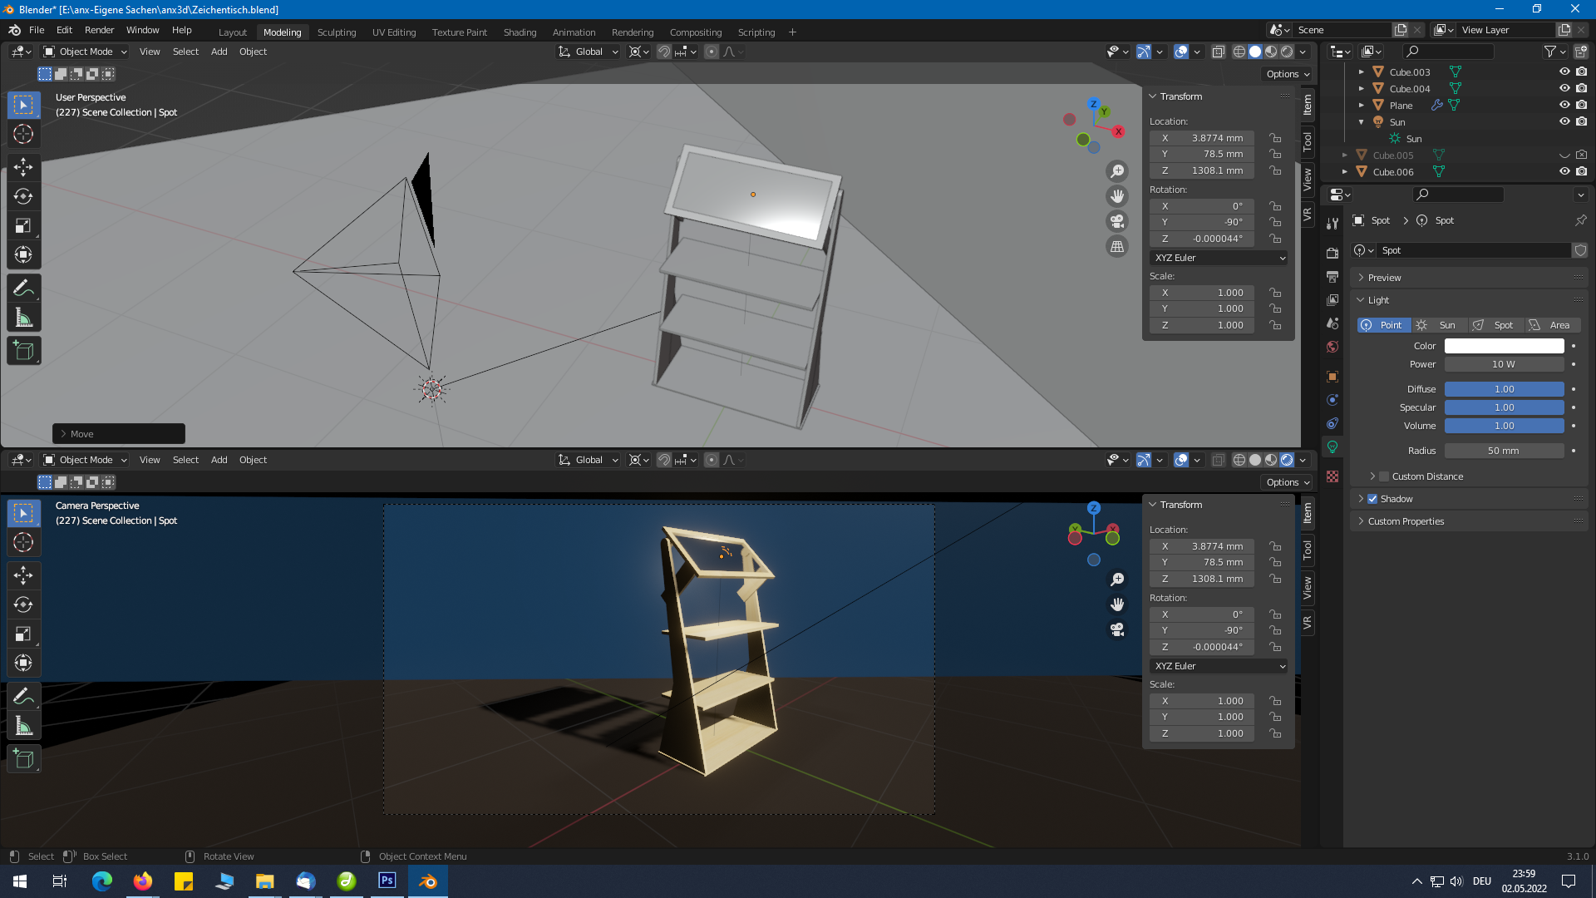Expand the Custom Properties panel
This screenshot has height=898, width=1596.
click(x=1406, y=521)
